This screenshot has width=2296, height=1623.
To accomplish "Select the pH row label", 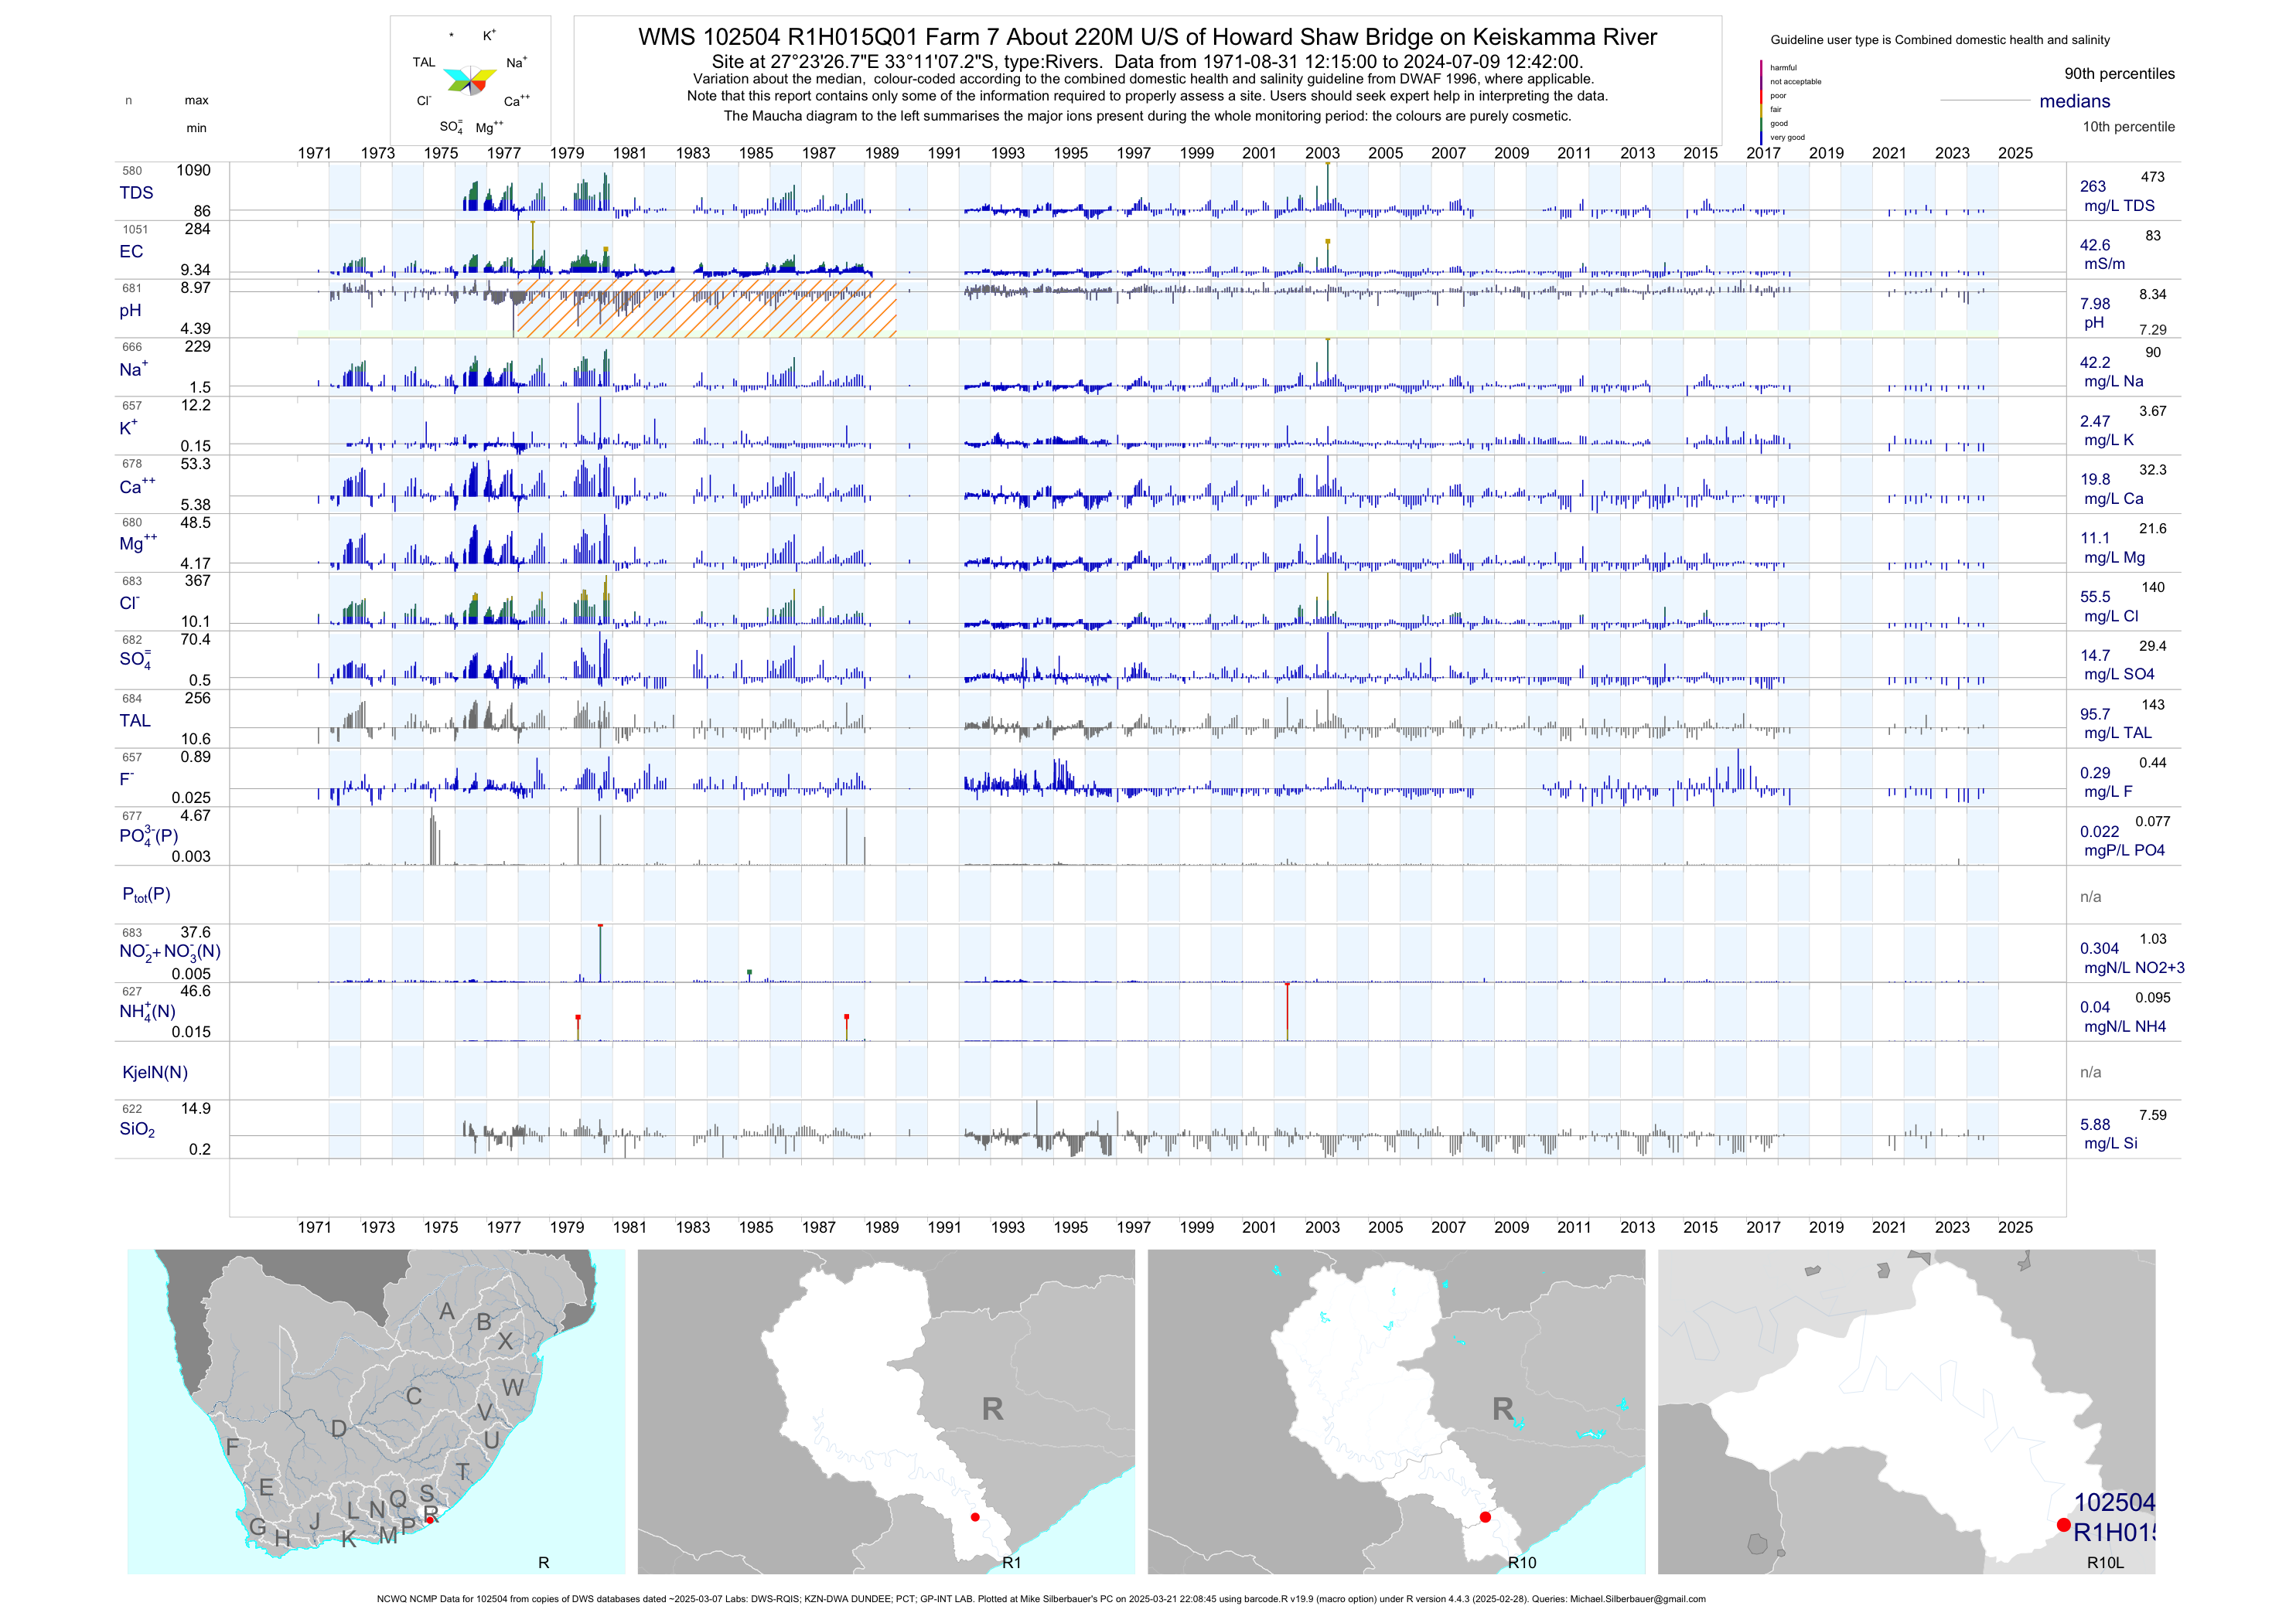I will (x=130, y=311).
